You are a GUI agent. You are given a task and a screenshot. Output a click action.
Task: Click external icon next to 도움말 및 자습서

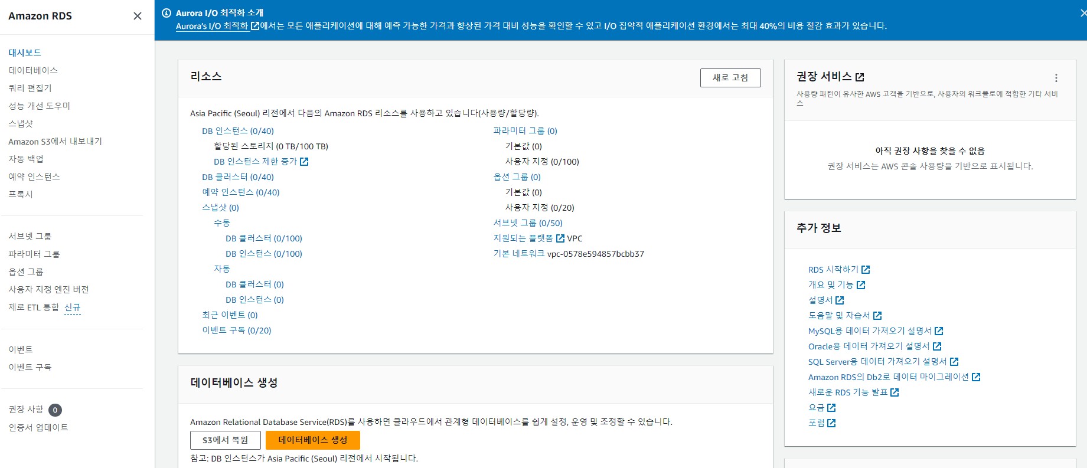pyautogui.click(x=877, y=316)
